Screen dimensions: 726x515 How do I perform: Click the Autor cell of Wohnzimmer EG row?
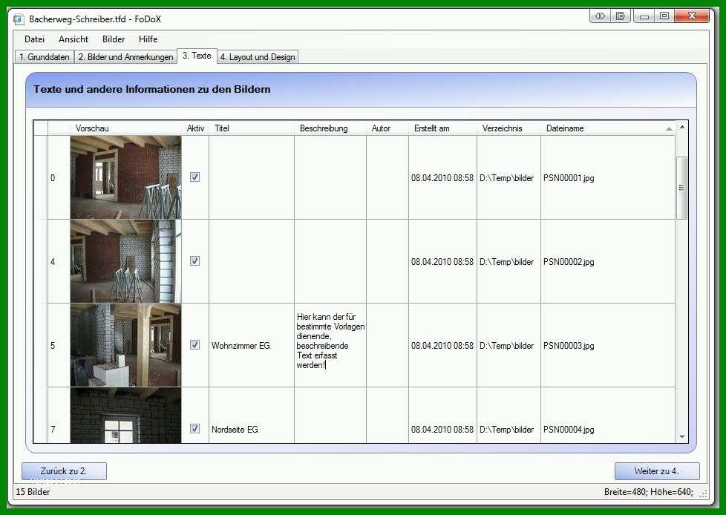[387, 345]
